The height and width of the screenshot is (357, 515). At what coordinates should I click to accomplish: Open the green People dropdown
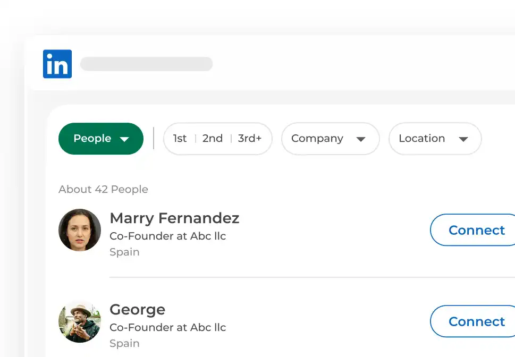point(101,139)
